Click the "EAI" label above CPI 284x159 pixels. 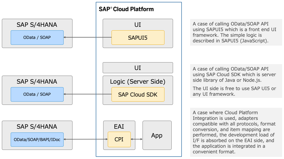click(x=119, y=127)
